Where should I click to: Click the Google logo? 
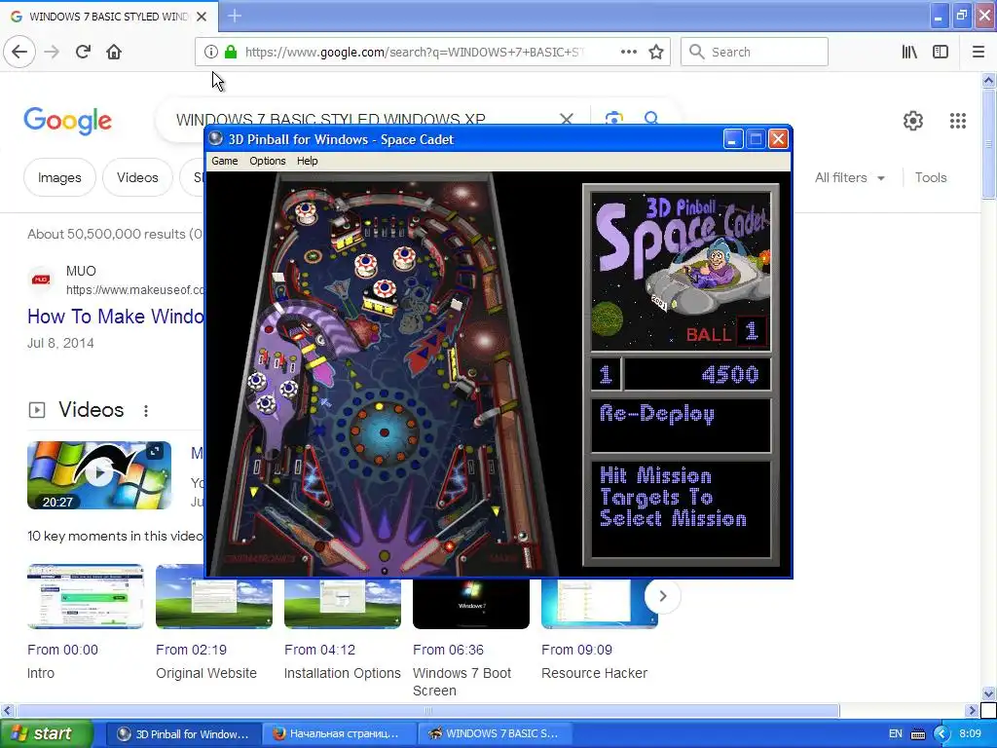(68, 121)
